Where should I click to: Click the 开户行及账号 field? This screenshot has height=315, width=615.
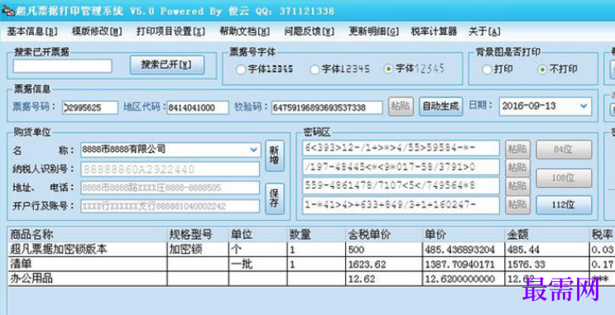[x=171, y=207]
